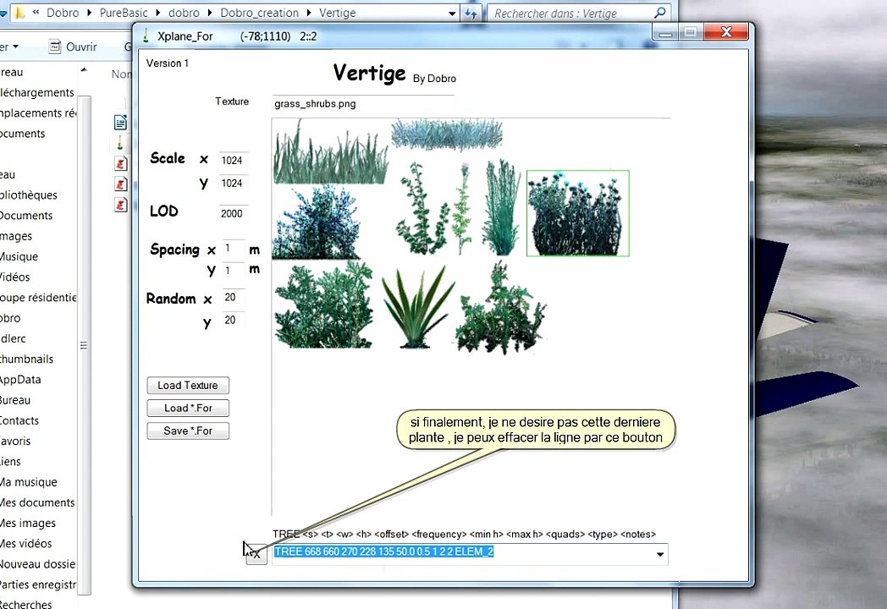The image size is (887, 609).
Task: Select Recherches in Explorer navigation pane
Action: [26, 604]
